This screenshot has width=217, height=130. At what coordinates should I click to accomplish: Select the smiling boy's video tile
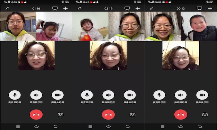point(199,26)
